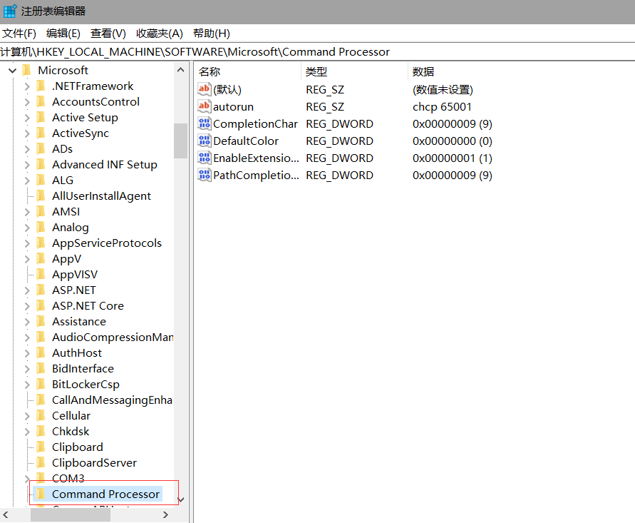Expand the Advanced INF Setup key
This screenshot has width=635, height=523.
tap(27, 165)
